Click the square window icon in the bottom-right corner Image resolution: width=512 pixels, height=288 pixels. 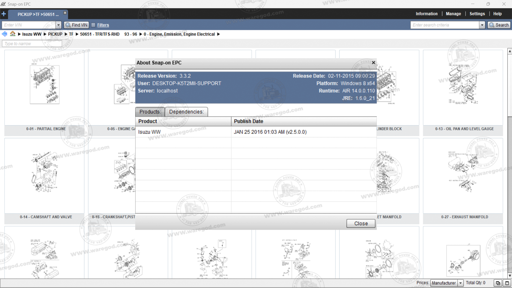point(507,283)
